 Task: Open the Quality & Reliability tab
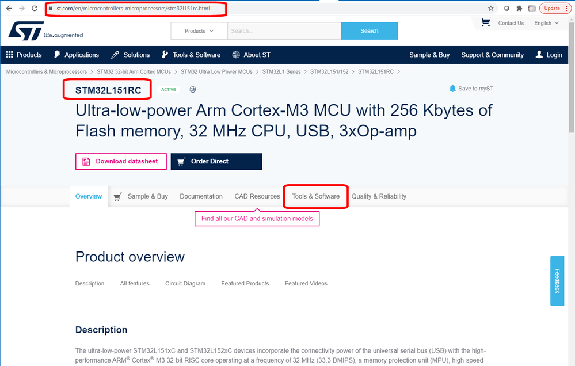[379, 196]
